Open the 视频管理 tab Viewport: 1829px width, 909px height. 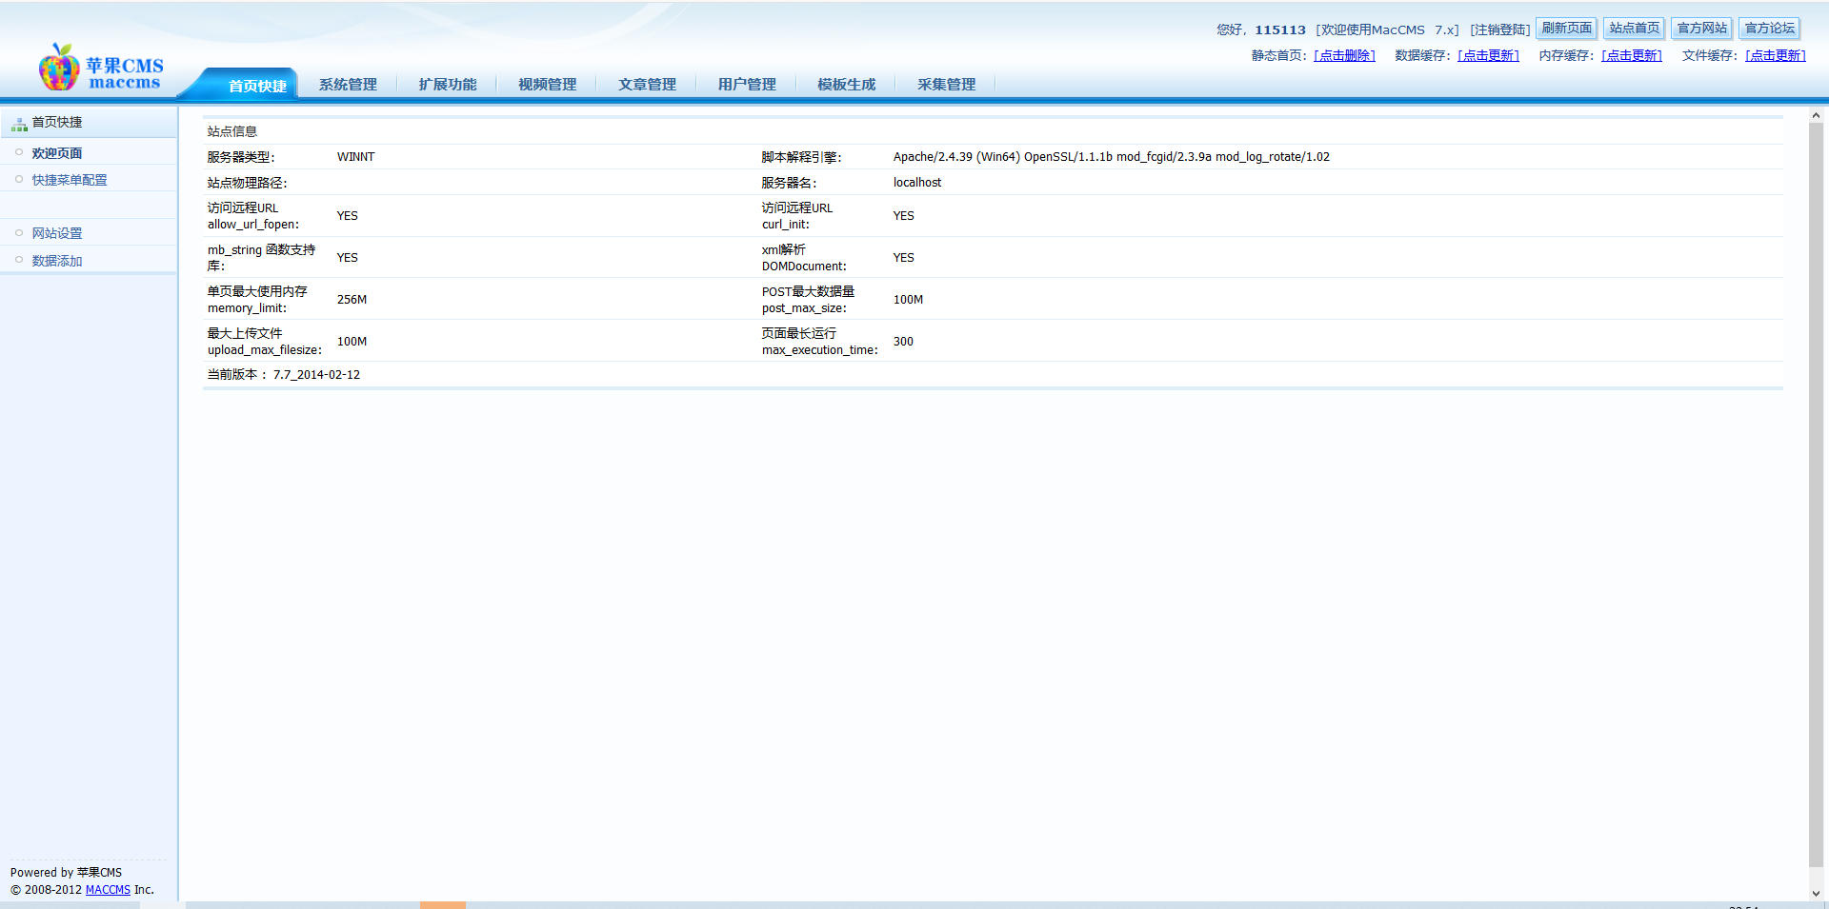click(x=547, y=85)
